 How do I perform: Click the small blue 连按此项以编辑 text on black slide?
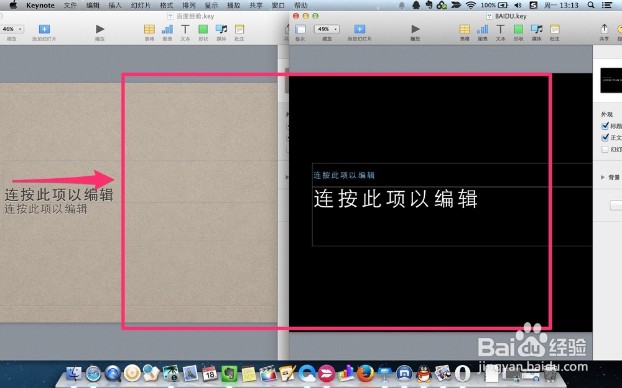(344, 176)
